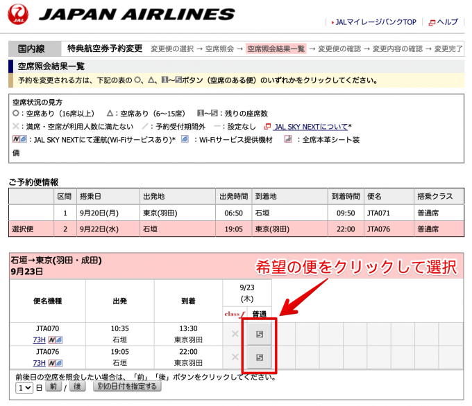Click JAL SKY NEXT N icon in legend
The height and width of the screenshot is (406, 472).
point(19,139)
